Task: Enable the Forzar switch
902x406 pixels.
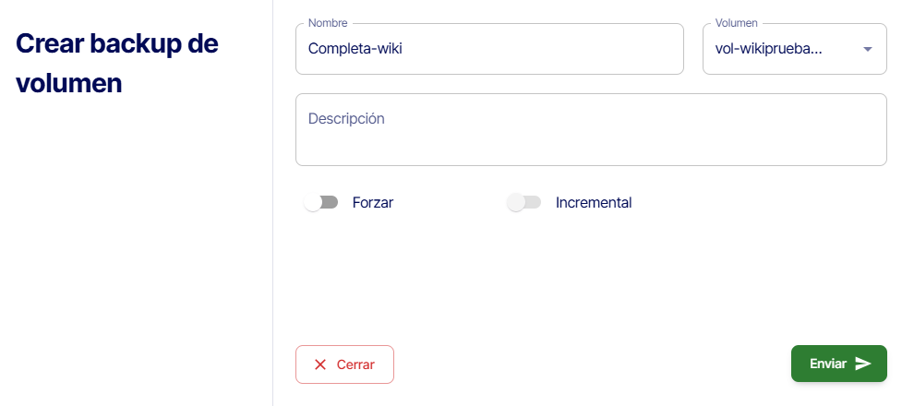Action: [321, 202]
